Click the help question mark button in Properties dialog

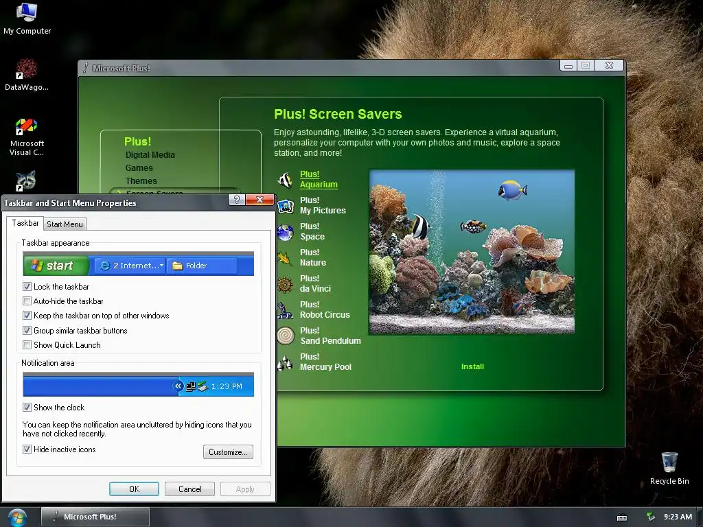[x=236, y=200]
